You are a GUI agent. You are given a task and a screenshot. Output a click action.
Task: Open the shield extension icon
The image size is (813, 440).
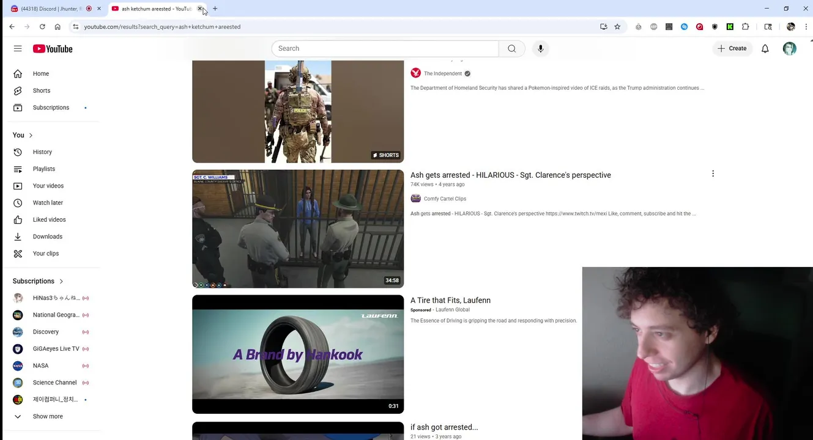(715, 27)
